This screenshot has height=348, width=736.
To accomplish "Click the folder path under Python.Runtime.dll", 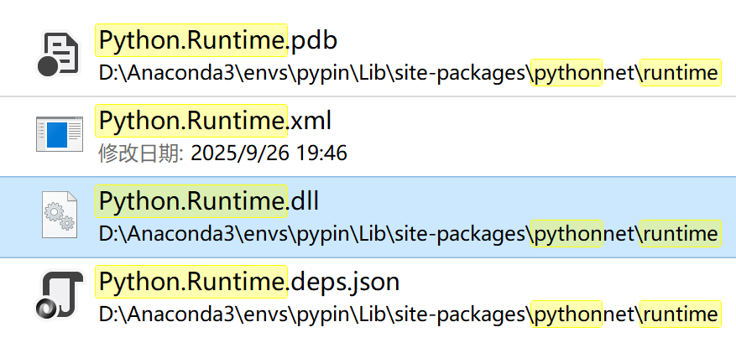I will click(x=409, y=234).
